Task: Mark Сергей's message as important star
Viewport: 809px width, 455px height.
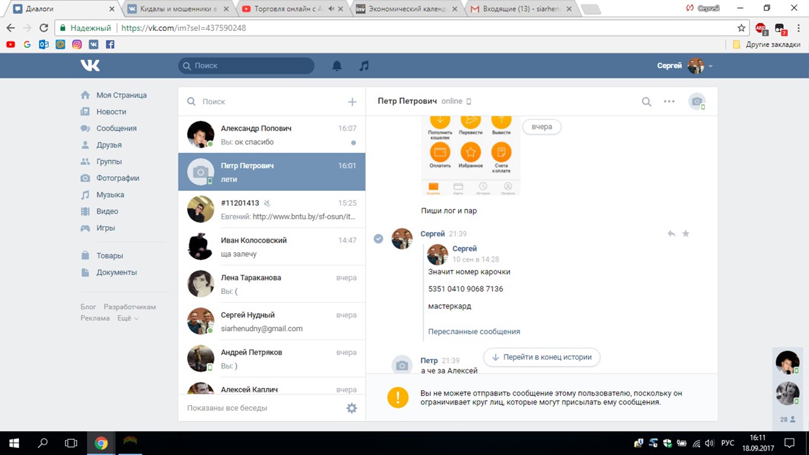Action: click(x=686, y=234)
